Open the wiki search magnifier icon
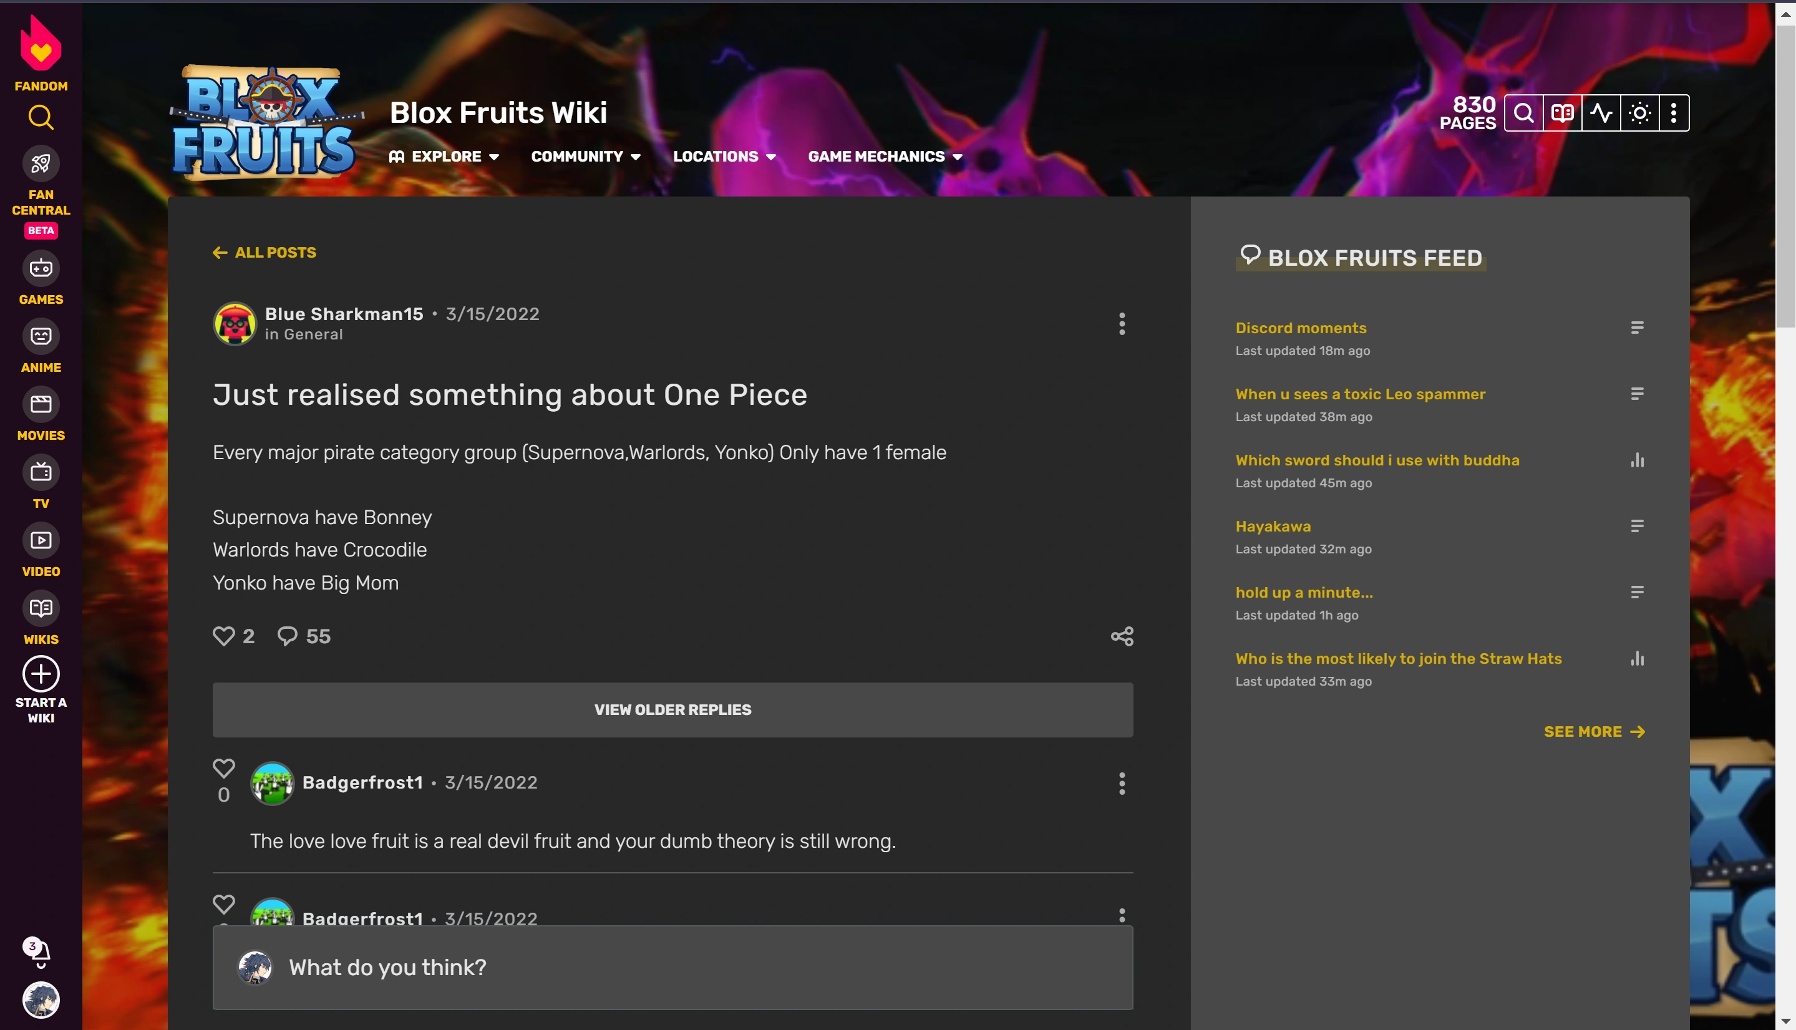This screenshot has width=1796, height=1030. tap(1523, 113)
